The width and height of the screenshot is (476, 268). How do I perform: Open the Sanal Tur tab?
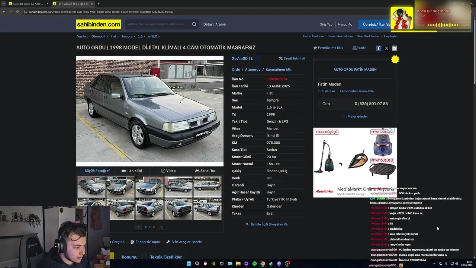(205, 170)
